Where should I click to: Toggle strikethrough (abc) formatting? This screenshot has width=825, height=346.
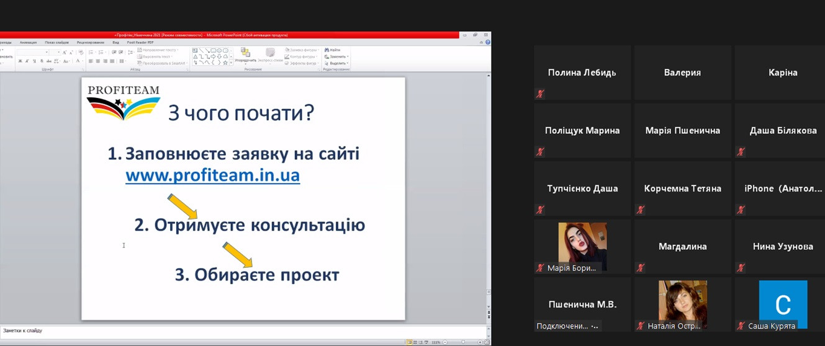tap(49, 61)
